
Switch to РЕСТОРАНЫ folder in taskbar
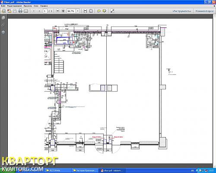[57, 170]
